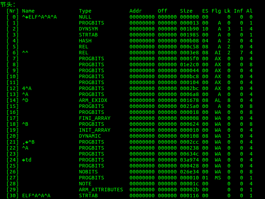Click the name ^�ELF^A^A^A in row 0
This screenshot has height=199, width=265.
[x=39, y=17]
